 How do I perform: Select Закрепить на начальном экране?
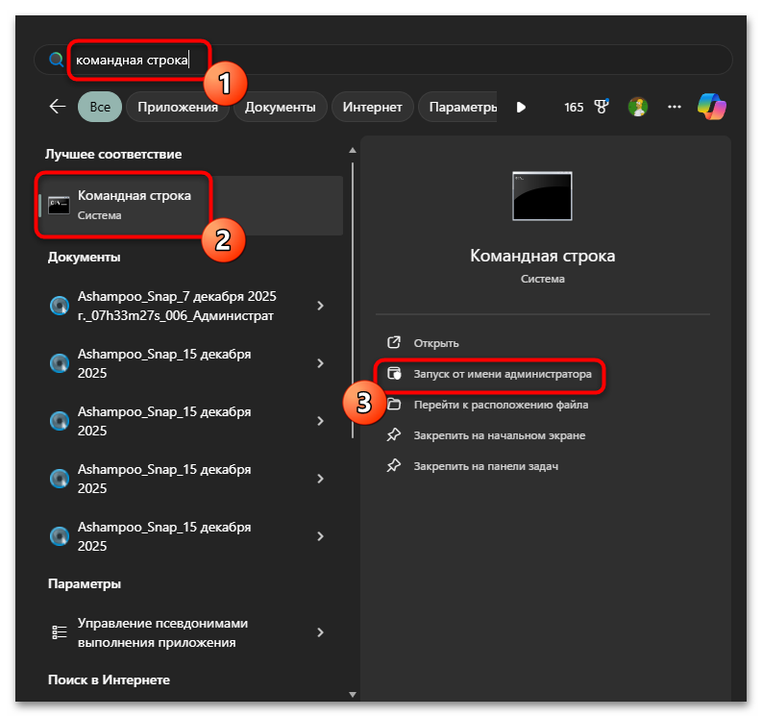pos(499,435)
